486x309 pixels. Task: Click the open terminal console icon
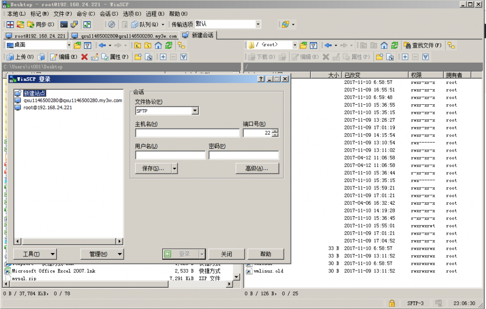click(64, 25)
